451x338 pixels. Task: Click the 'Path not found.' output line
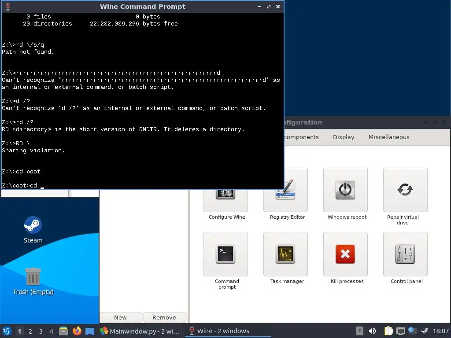[28, 52]
